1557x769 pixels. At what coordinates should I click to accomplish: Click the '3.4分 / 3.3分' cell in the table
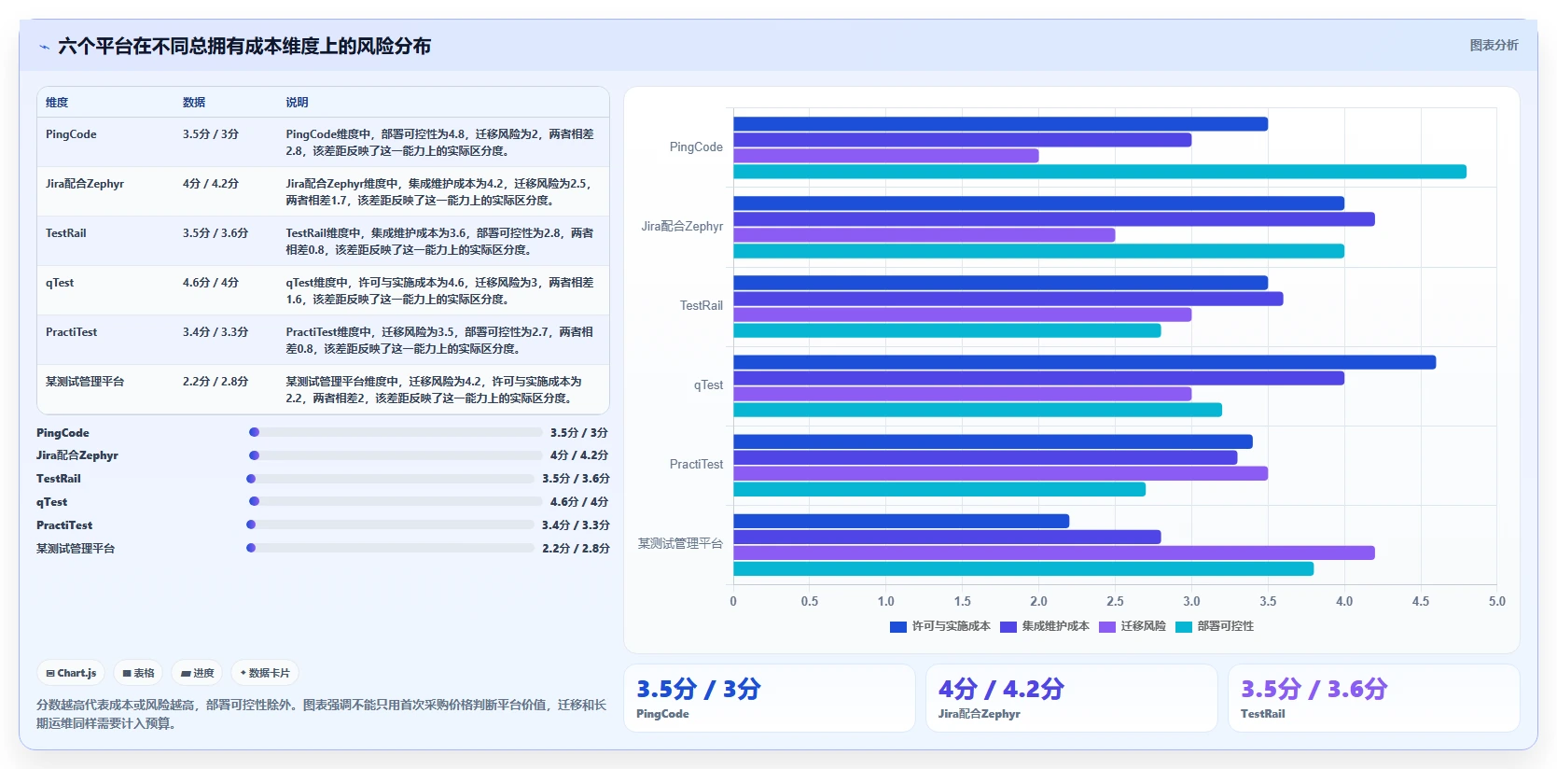point(215,332)
